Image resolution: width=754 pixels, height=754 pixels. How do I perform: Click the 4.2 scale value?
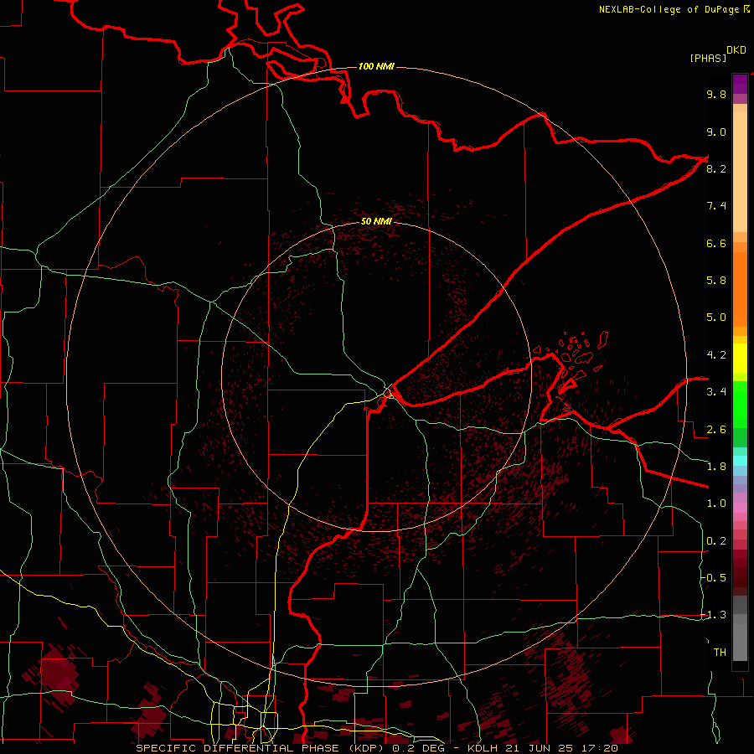(x=716, y=355)
